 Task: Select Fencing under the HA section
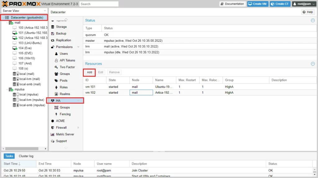pyautogui.click(x=65, y=114)
